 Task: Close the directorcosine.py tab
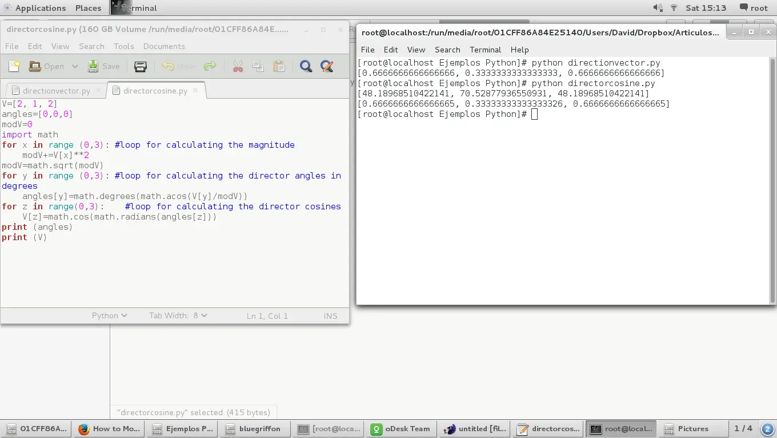[195, 90]
